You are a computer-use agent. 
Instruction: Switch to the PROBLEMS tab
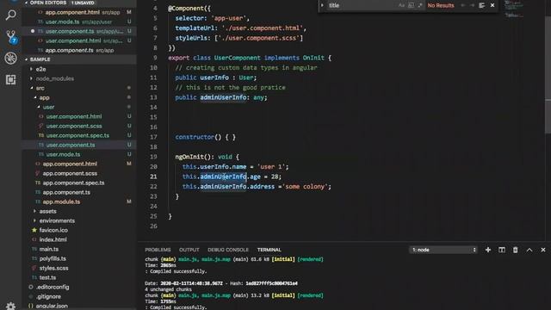(x=158, y=250)
